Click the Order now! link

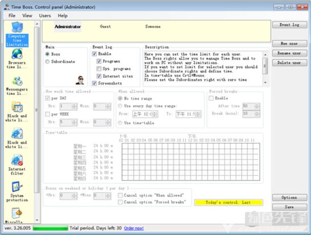134,228
